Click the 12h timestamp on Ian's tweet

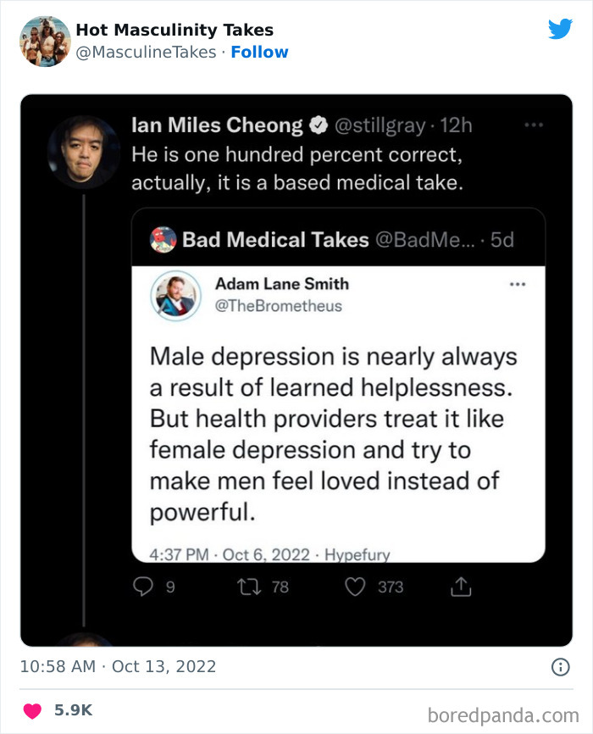[457, 125]
